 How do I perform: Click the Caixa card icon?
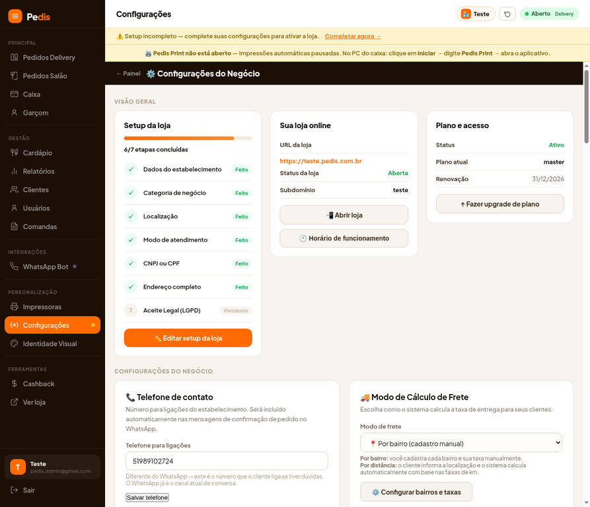15,94
